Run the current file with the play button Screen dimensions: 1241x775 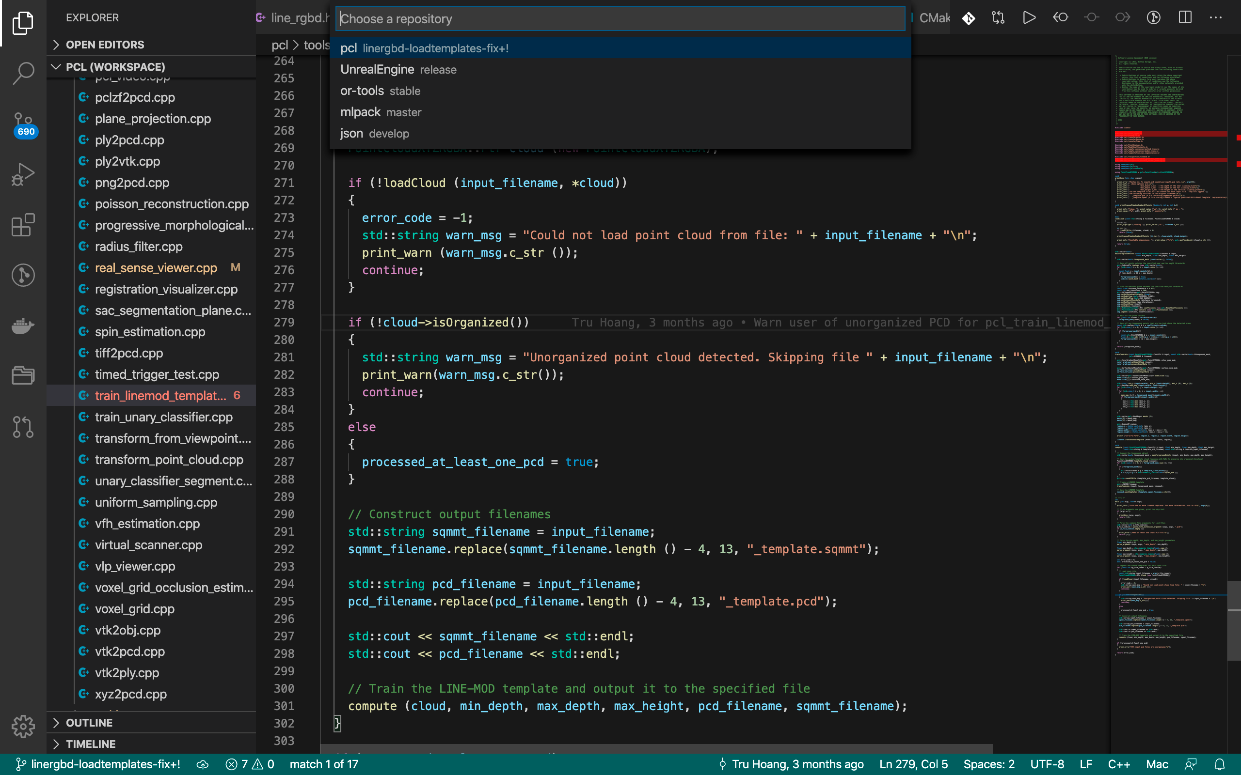pyautogui.click(x=1029, y=17)
